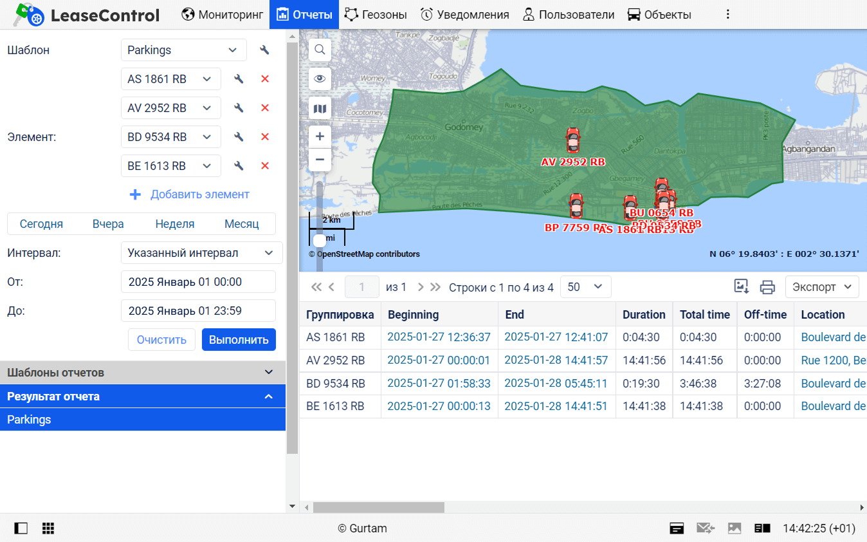
Task: Remove AV 2952 RB element
Action: [x=264, y=108]
